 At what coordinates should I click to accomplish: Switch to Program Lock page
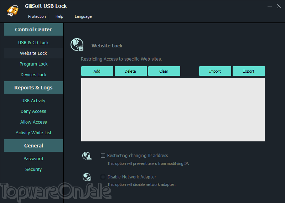33,64
